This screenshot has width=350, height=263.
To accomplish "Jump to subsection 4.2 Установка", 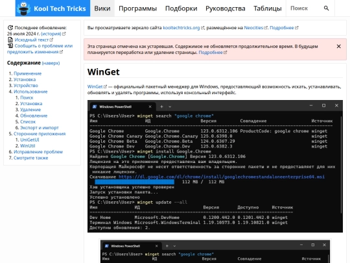I will point(31,103).
